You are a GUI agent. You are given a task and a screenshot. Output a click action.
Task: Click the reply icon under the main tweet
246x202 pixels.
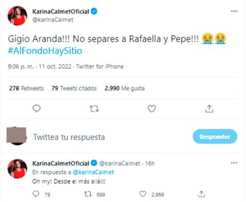pos(36,109)
